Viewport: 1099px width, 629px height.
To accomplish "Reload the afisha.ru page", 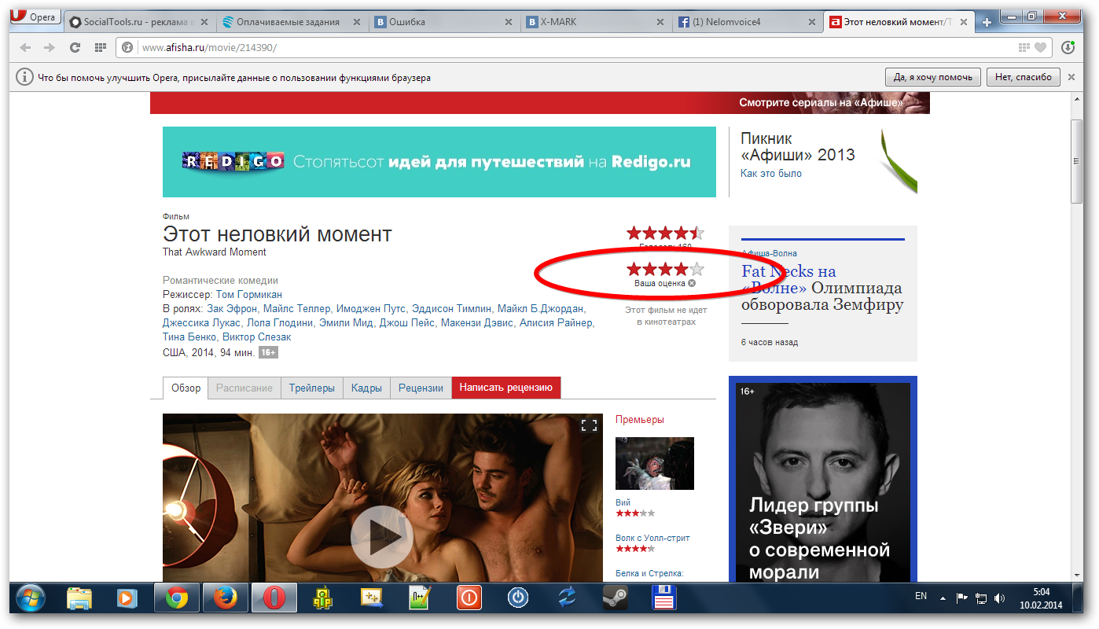I will click(x=75, y=48).
